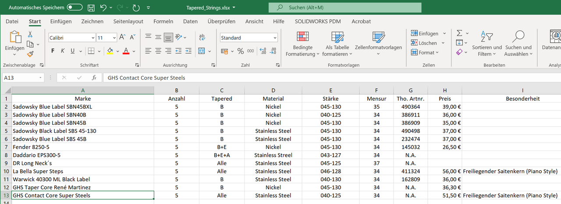Click the Increase Indent icon
This screenshot has width=561, height=204.
coord(189,51)
